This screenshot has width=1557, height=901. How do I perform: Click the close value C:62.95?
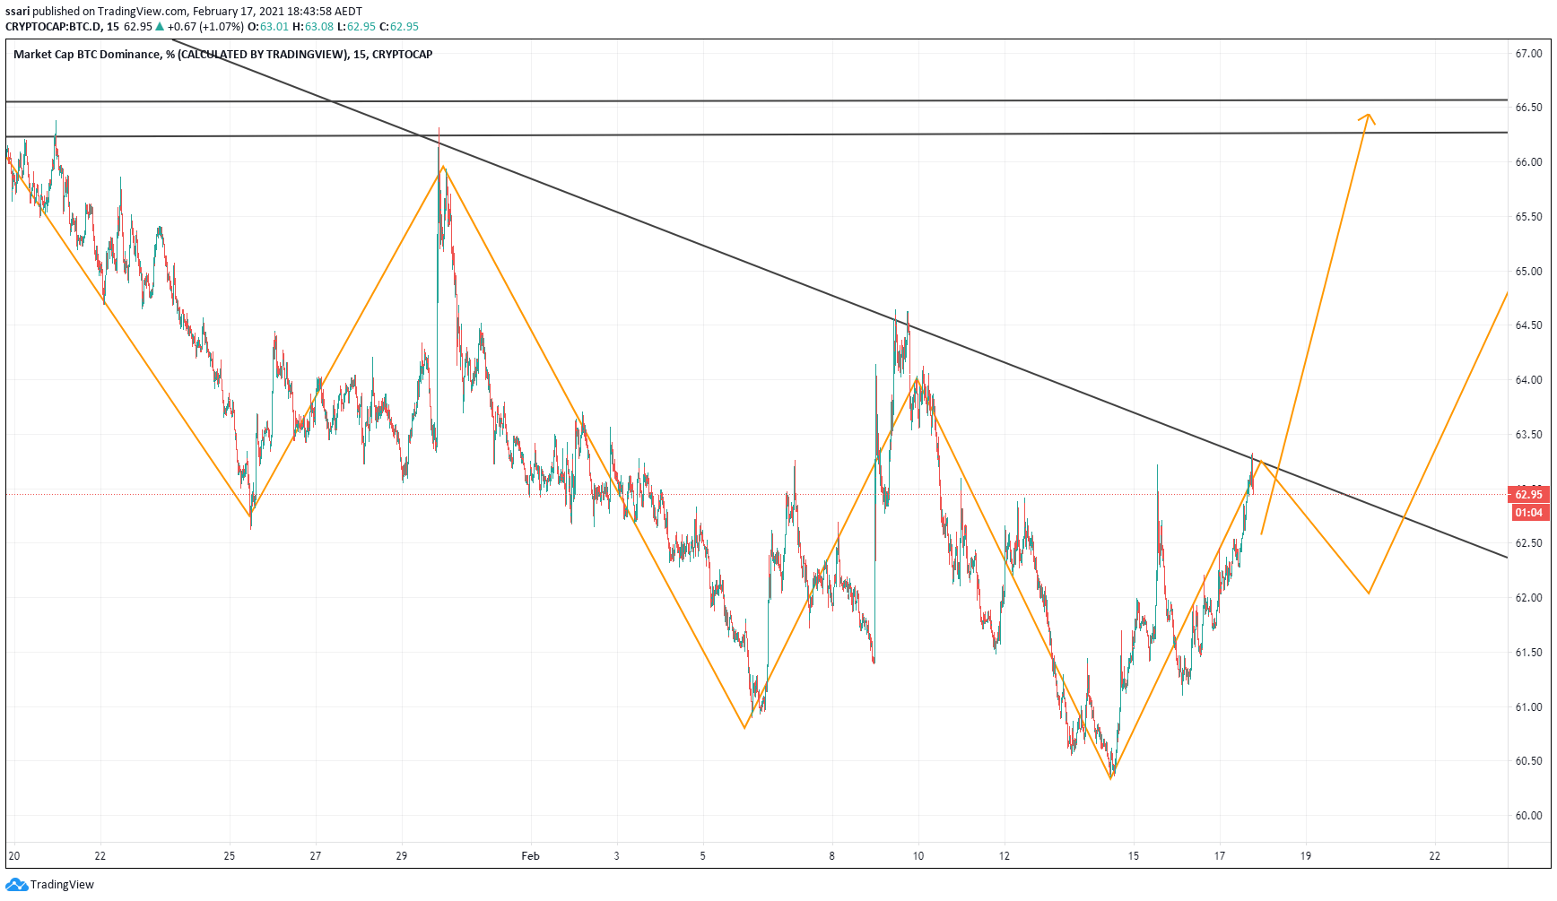coord(399,27)
